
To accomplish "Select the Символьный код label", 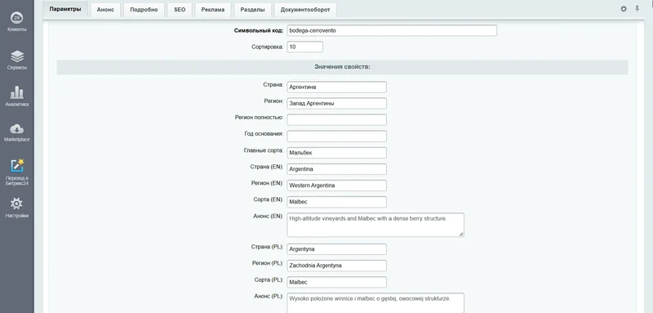I will coord(259,30).
